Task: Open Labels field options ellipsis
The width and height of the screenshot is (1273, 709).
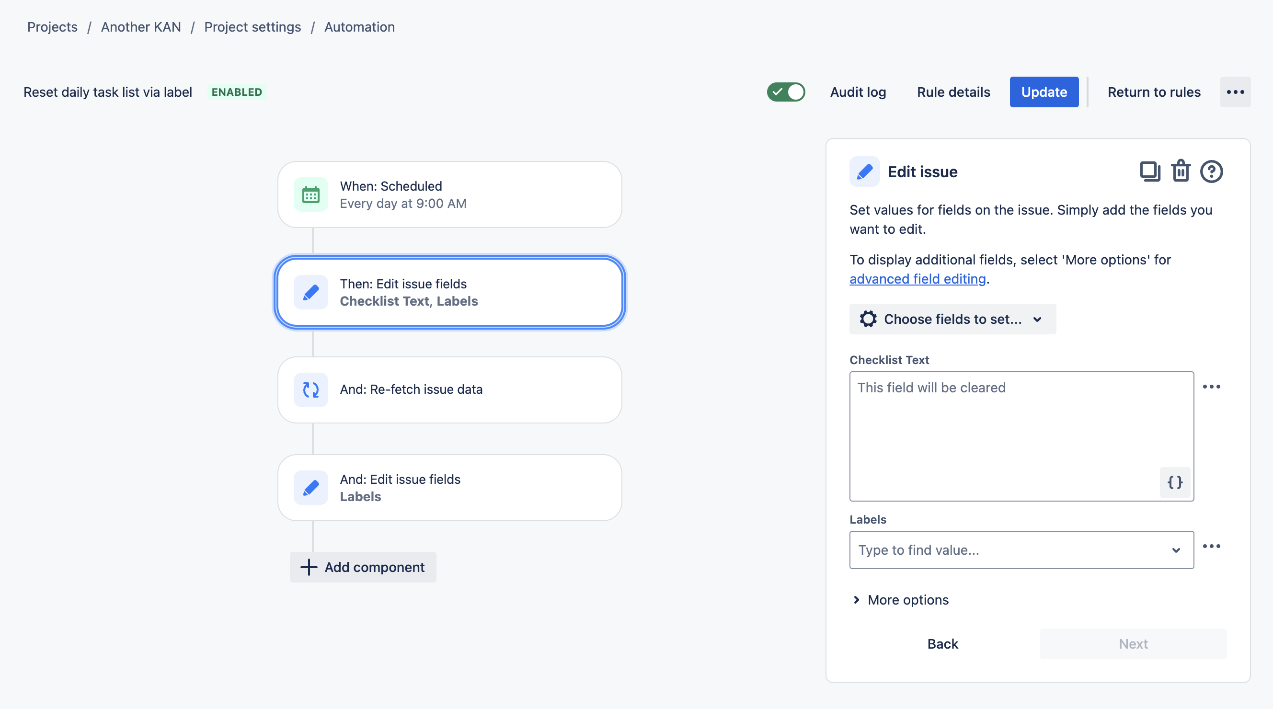Action: [x=1211, y=547]
